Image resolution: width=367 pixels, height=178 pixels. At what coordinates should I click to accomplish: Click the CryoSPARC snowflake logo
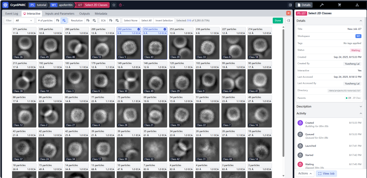pos(5,5)
